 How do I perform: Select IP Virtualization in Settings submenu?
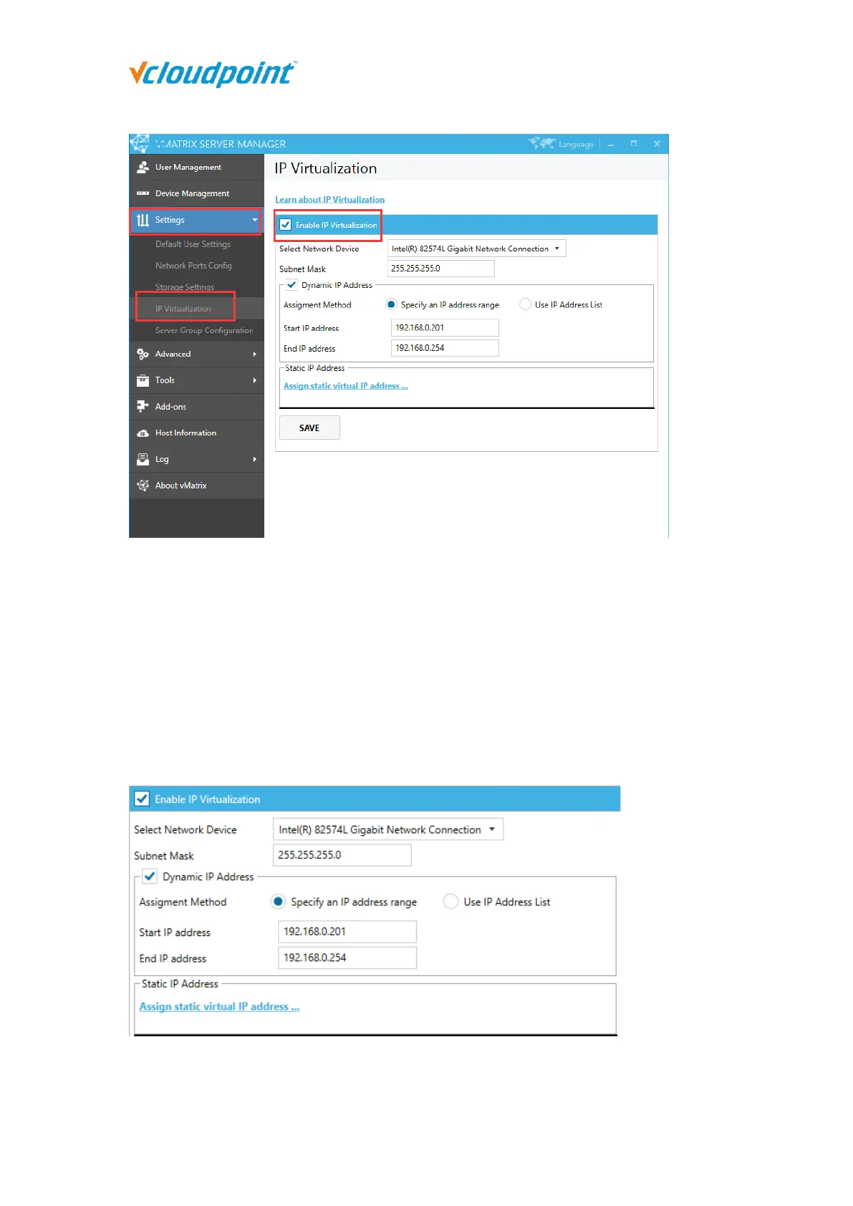[183, 309]
